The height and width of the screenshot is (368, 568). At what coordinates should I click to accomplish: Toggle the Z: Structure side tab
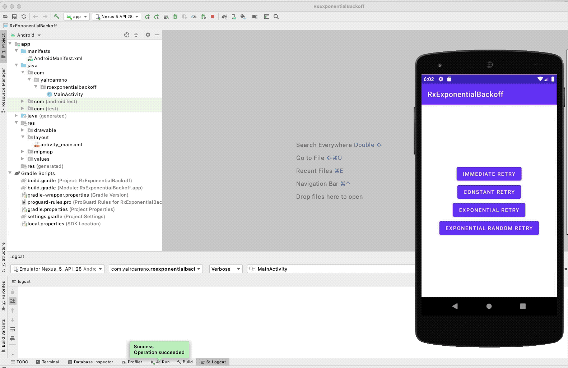pyautogui.click(x=4, y=257)
